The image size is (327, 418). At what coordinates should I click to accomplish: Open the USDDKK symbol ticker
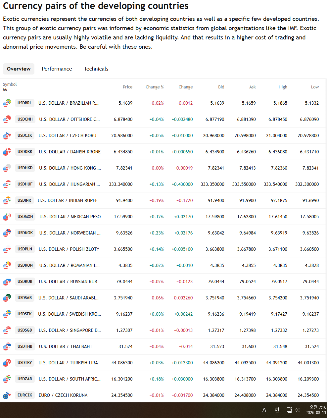click(25, 152)
